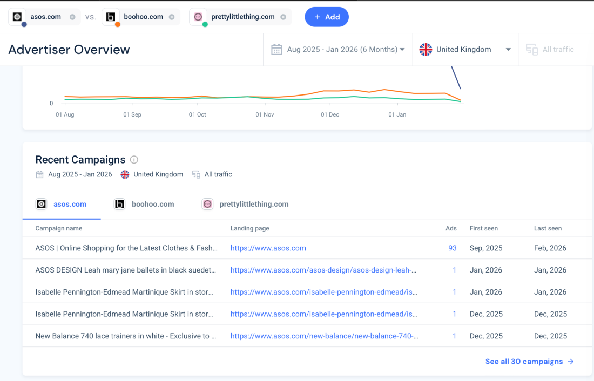
Task: Open info tooltip beside Recent Campaigns
Action: 134,160
